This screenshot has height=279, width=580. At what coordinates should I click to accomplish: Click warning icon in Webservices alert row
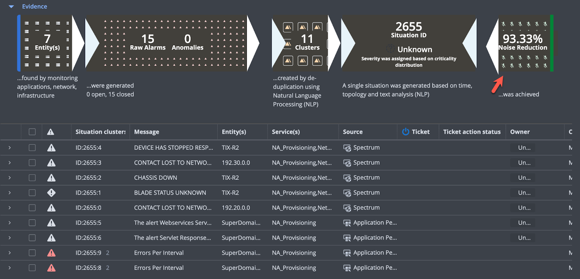coord(51,223)
